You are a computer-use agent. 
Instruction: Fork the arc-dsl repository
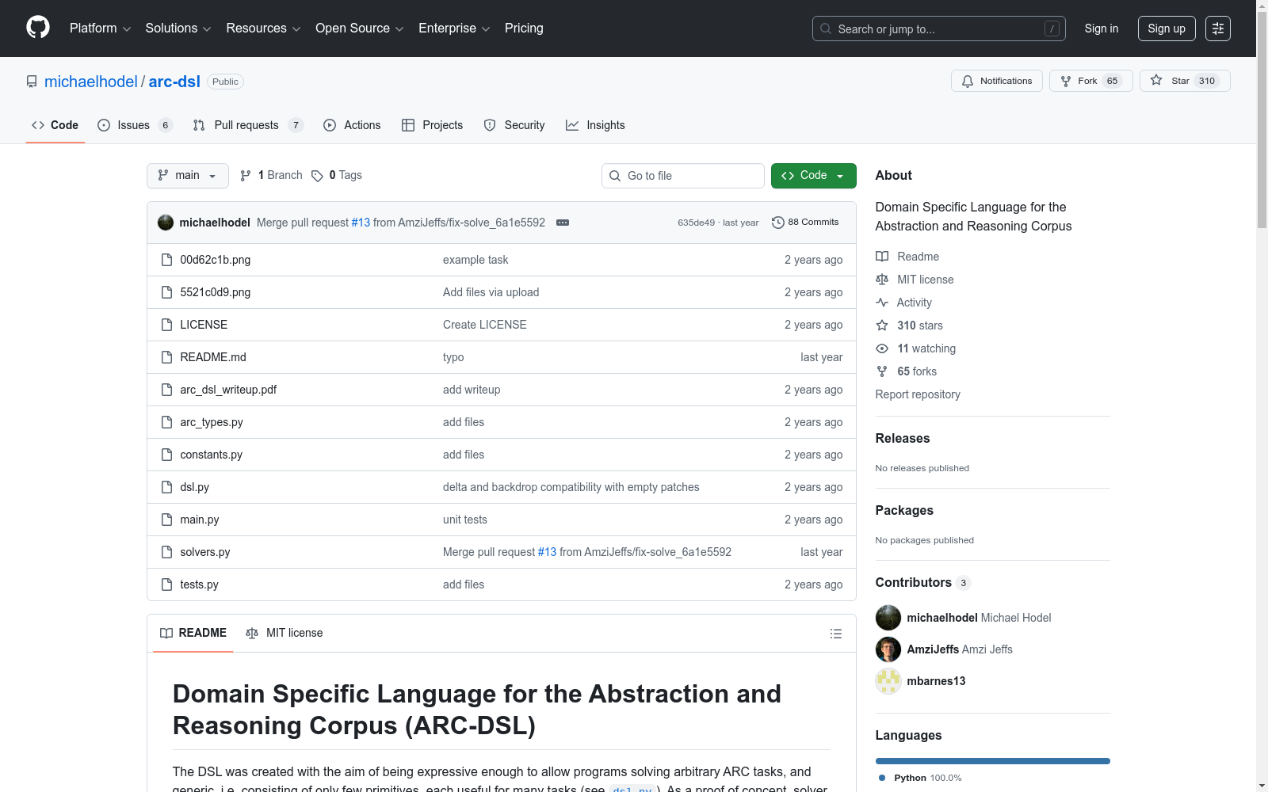(1091, 81)
